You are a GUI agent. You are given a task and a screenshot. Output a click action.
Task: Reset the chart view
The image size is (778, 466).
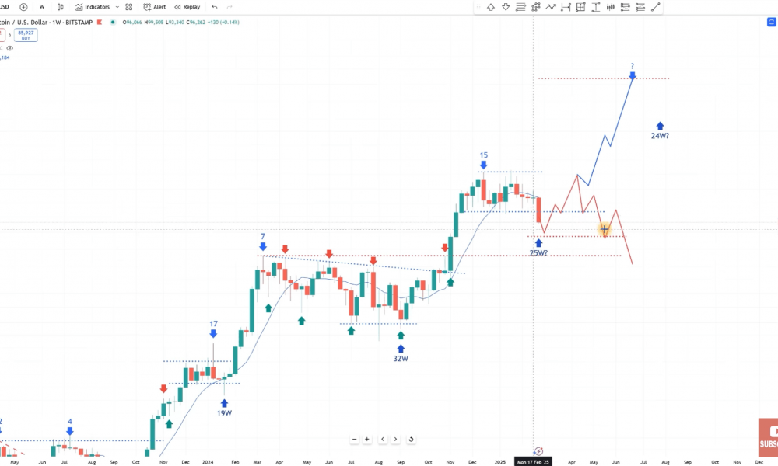[411, 440]
